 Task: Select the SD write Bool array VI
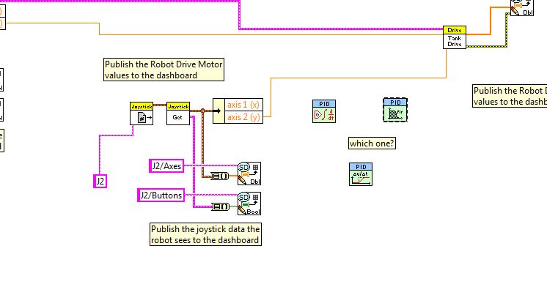pos(249,204)
